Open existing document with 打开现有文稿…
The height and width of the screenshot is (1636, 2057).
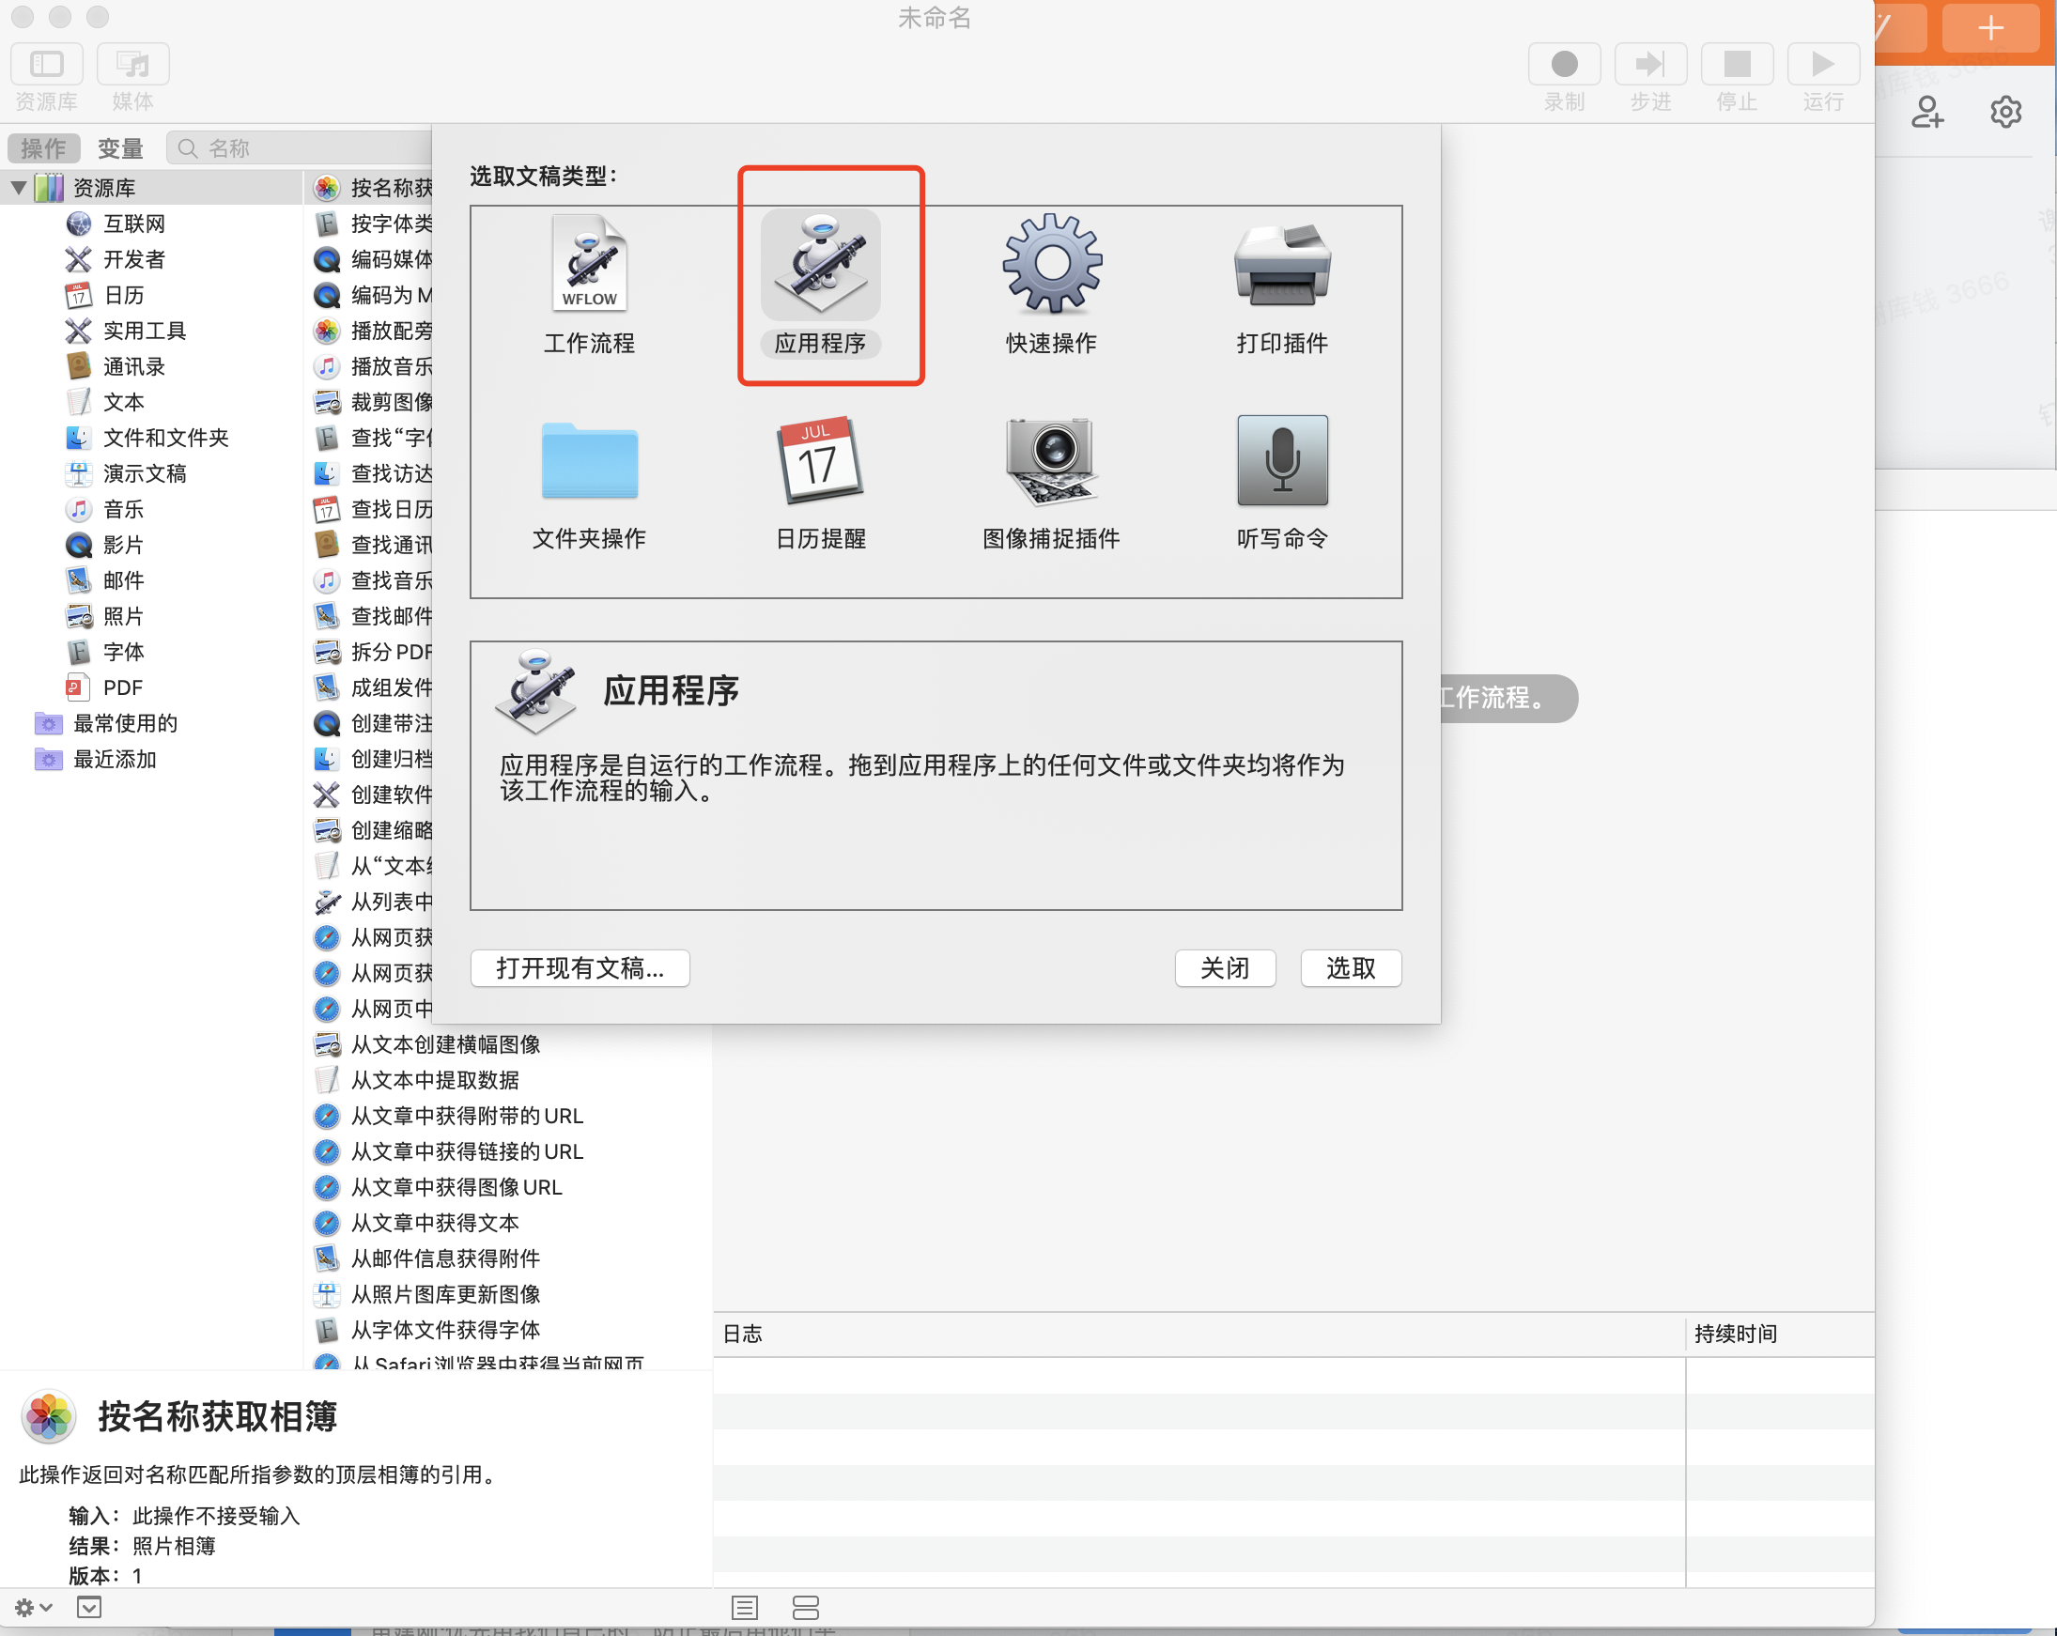pyautogui.click(x=580, y=968)
